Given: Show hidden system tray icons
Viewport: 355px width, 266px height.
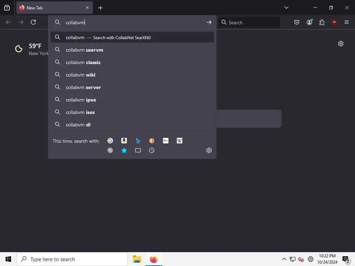Looking at the screenshot, I should (x=284, y=259).
